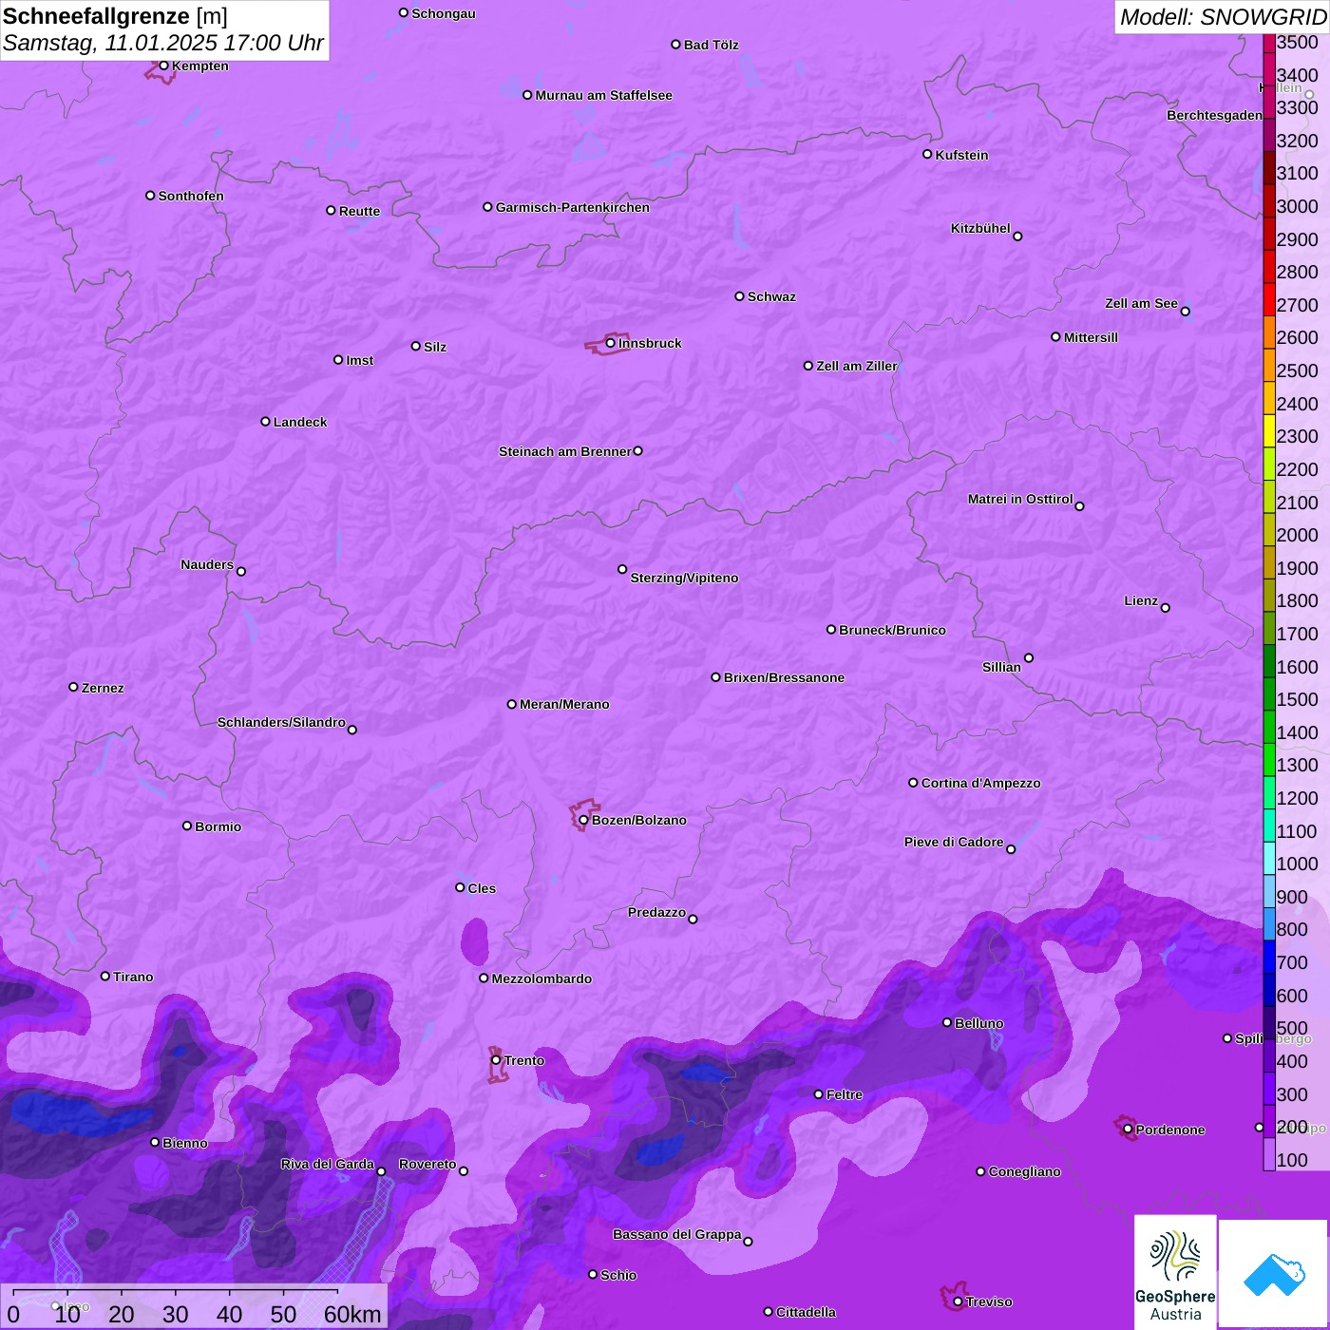Click the 60km scale bar label

[352, 1314]
